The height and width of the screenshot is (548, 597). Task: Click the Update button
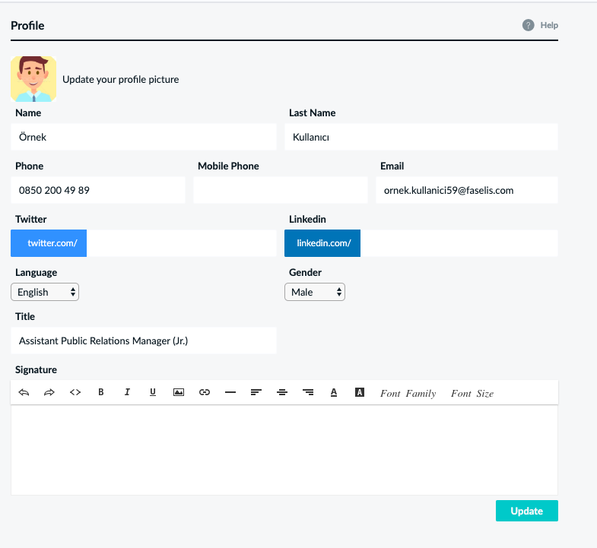coord(526,511)
